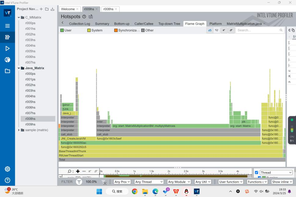Click the Synchronization legend orange swatch

[116, 30]
